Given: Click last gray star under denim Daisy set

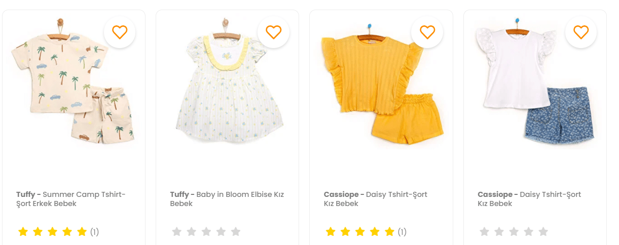Looking at the screenshot, I should [x=543, y=232].
